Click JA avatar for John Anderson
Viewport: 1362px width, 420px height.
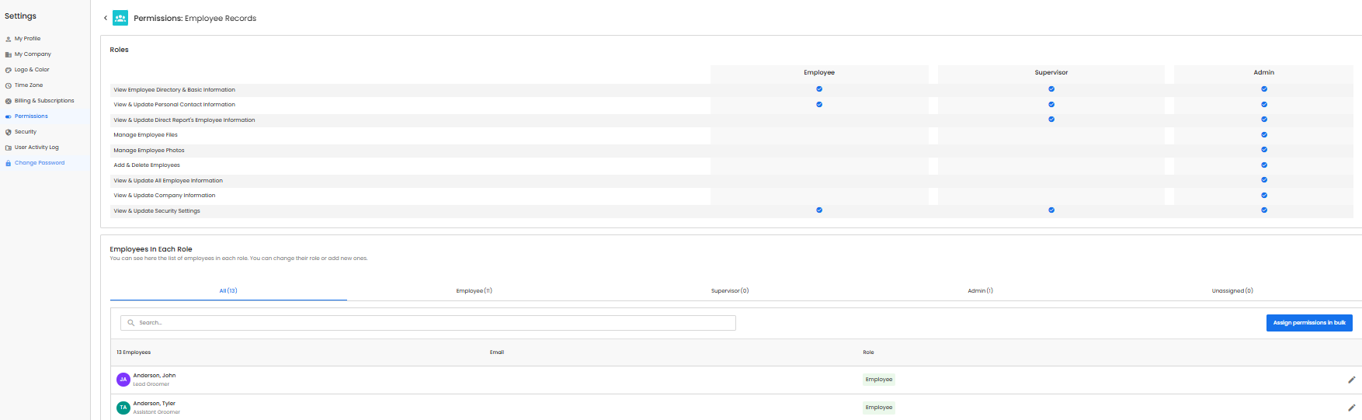coord(123,380)
